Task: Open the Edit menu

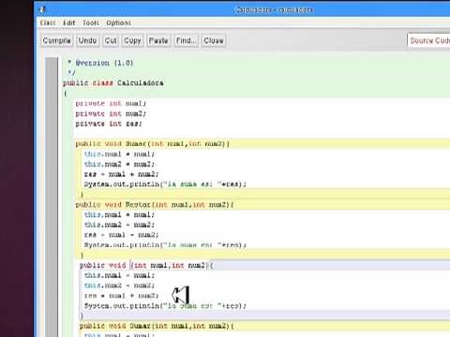Action: (68, 22)
